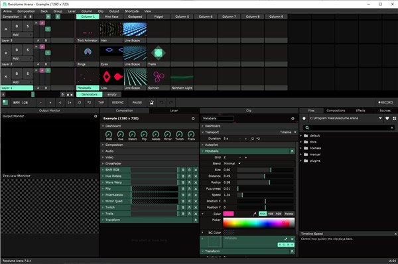The height and width of the screenshot is (264, 398).
Task: Toggle Solo on Layer 2
Action: (x=28, y=50)
